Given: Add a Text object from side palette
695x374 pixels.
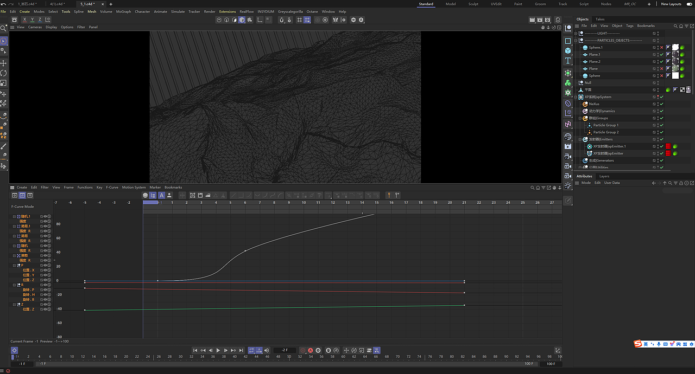Looking at the screenshot, I should tap(568, 61).
